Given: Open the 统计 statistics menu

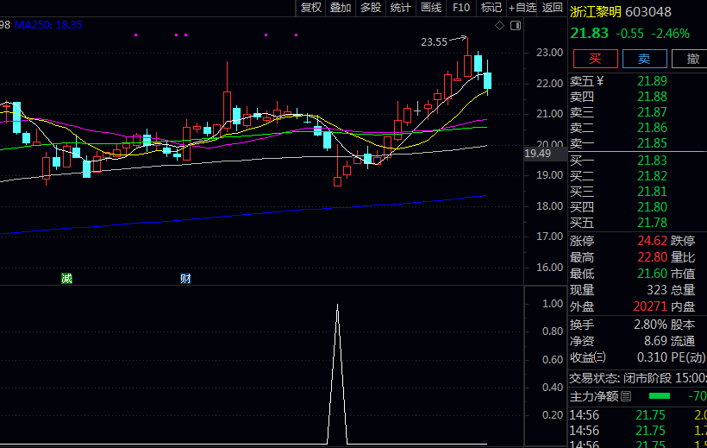Looking at the screenshot, I should (x=400, y=8).
